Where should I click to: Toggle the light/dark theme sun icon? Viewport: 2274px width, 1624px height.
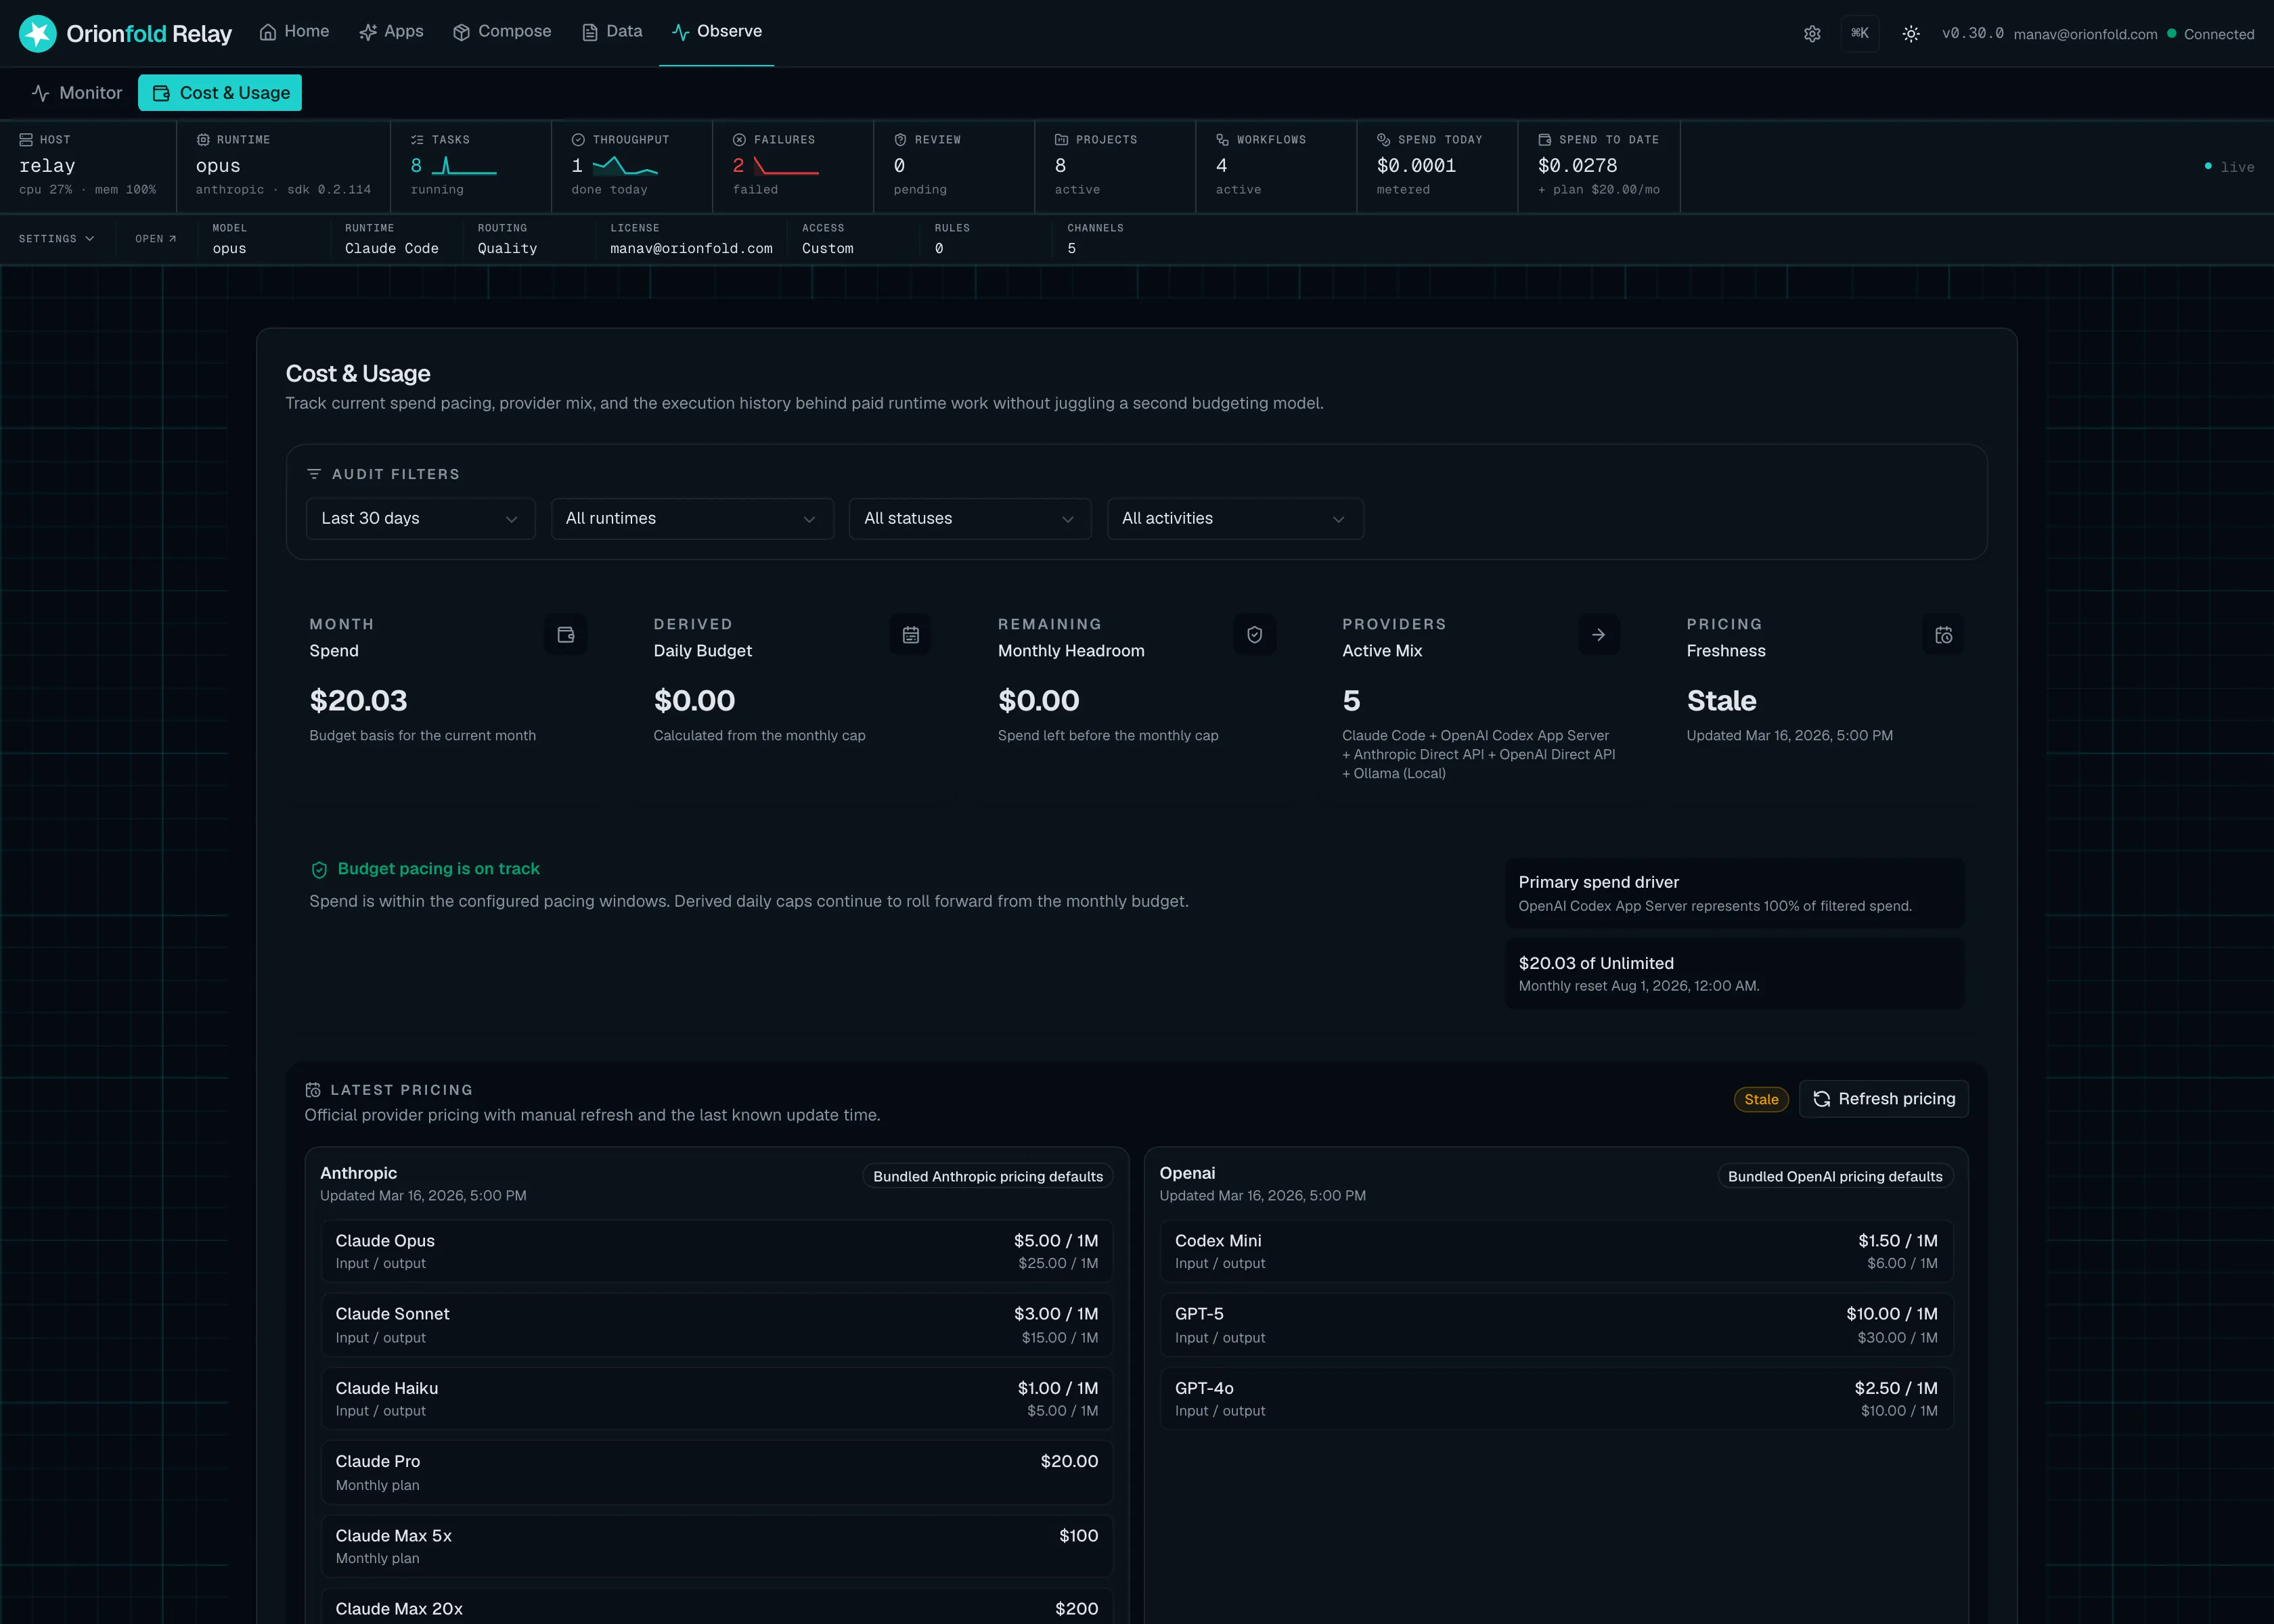coord(1911,34)
